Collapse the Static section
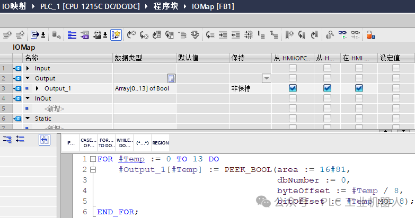 coord(28,119)
